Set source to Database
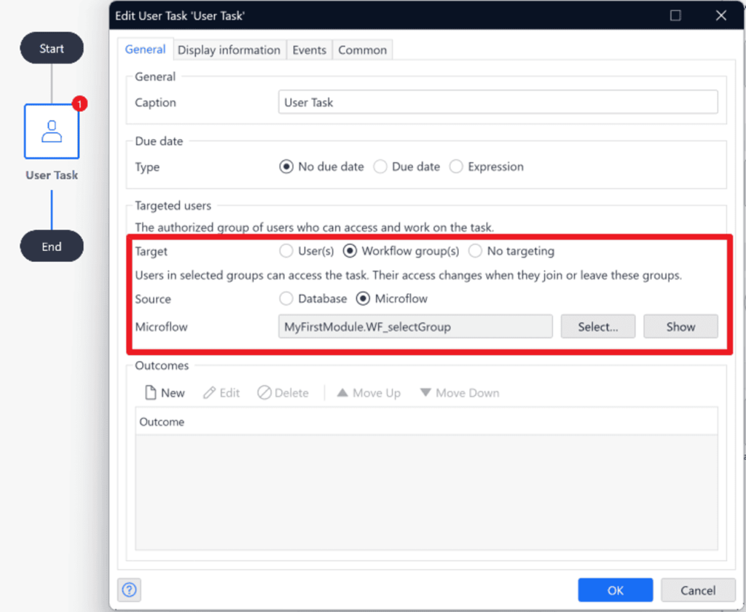The image size is (746, 612). pyautogui.click(x=313, y=299)
